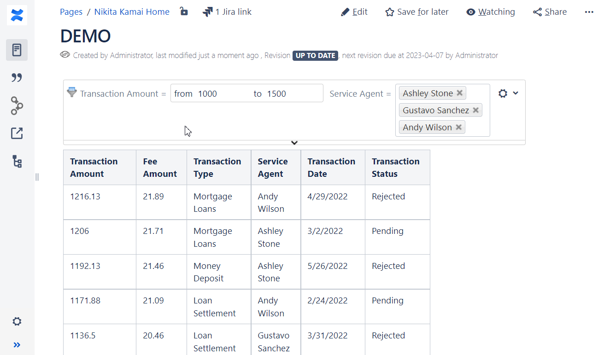Click the Transaction Amount range input field
Viewport: 598px width, 355px height.
click(246, 93)
